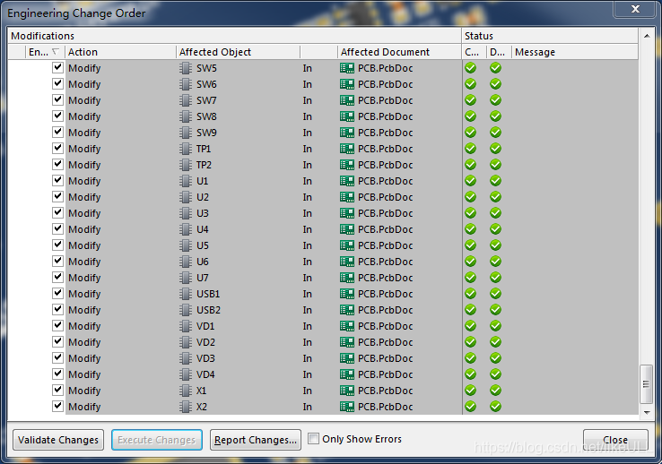Click the PCB document icon in U2 row
662x464 pixels.
(347, 197)
